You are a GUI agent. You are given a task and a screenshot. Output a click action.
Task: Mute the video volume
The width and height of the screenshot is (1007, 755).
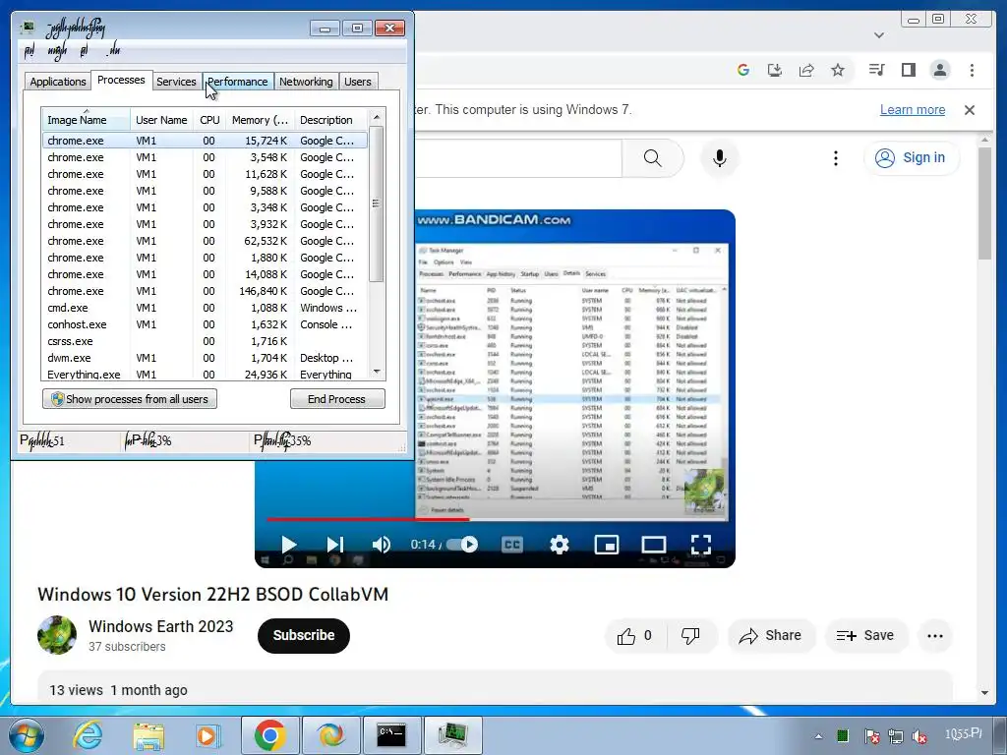(381, 545)
